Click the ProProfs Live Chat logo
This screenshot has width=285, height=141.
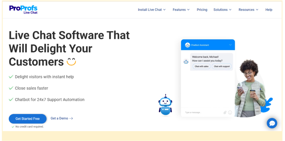[23, 10]
